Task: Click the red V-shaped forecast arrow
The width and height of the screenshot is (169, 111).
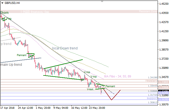Action: (111, 99)
